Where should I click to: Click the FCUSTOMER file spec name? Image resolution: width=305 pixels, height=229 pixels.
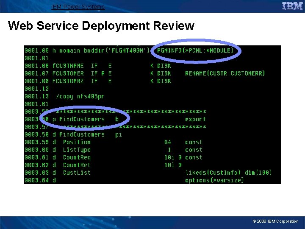[68, 73]
